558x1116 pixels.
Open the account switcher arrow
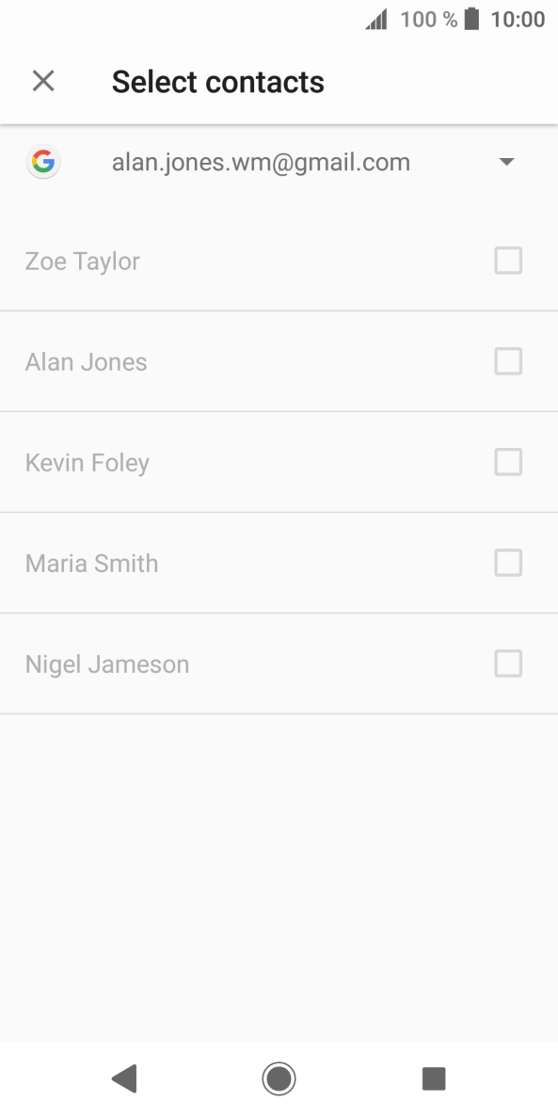click(506, 161)
